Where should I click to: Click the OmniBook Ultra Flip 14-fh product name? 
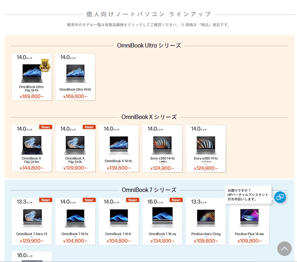point(32,89)
